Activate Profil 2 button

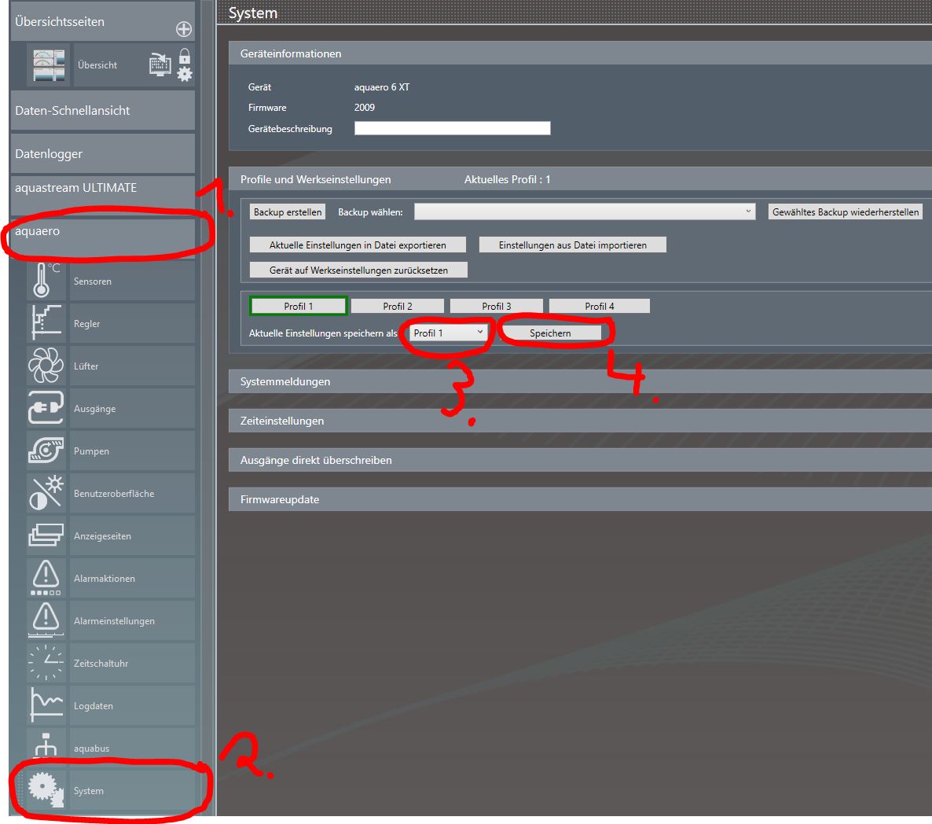coord(398,306)
